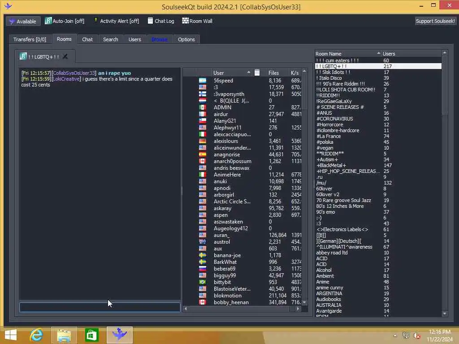Click user list horizontal scroll left arrow
This screenshot has width=459, height=344.
pyautogui.click(x=186, y=309)
